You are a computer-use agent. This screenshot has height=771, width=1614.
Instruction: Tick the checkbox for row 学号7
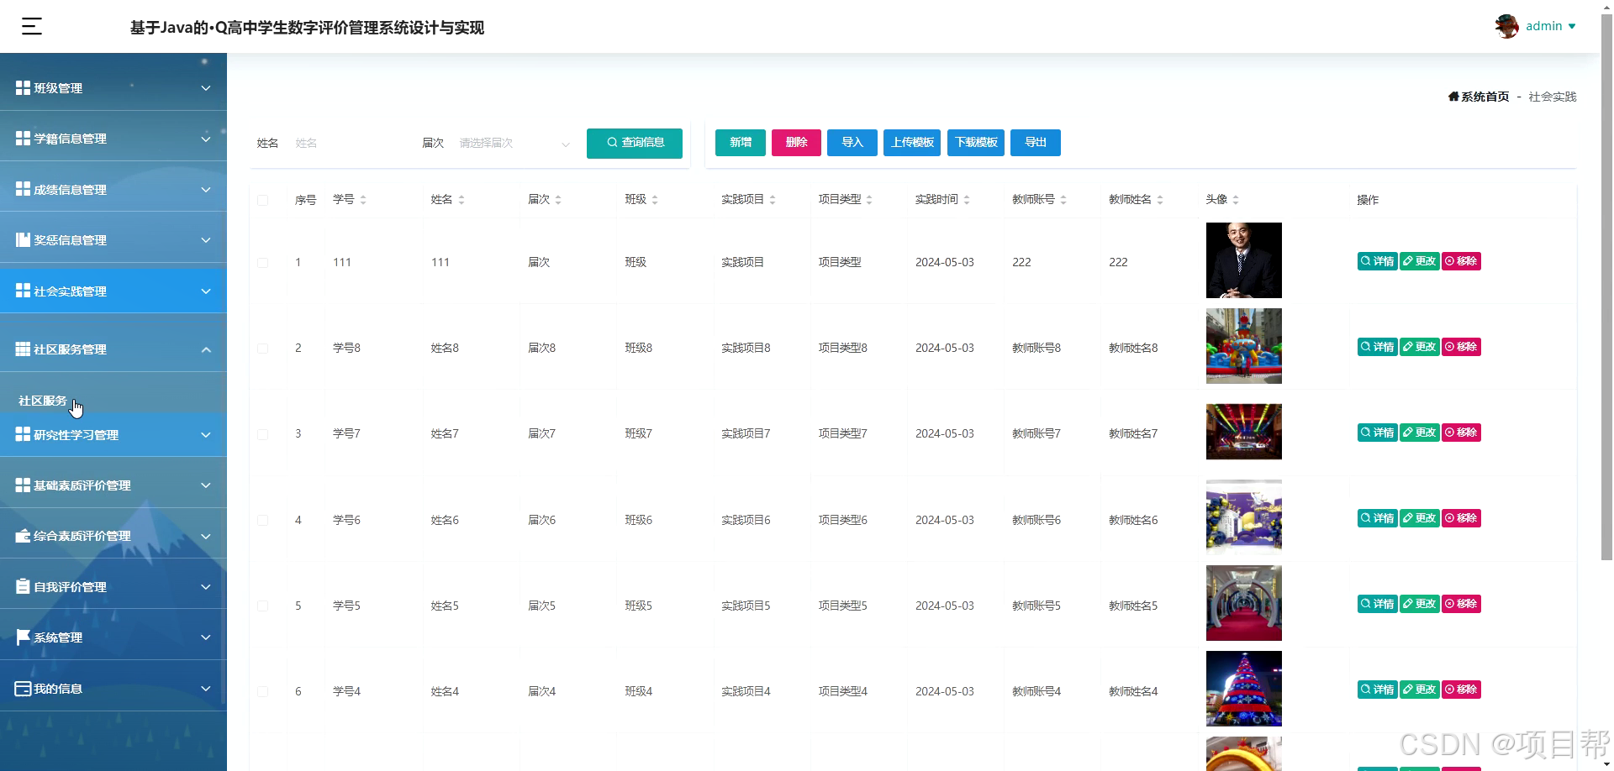coord(263,434)
